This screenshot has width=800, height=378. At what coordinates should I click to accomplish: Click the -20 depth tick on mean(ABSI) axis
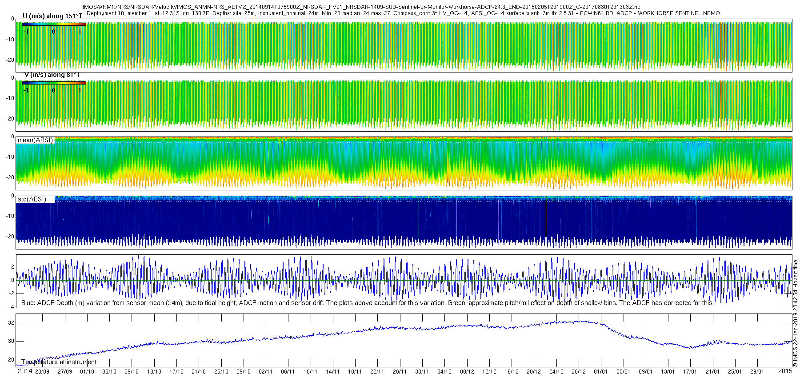coord(9,177)
